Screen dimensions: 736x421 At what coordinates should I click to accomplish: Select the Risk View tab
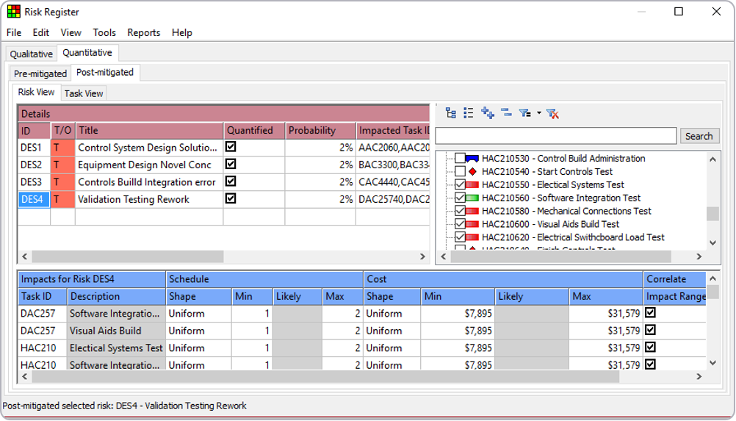click(x=36, y=92)
